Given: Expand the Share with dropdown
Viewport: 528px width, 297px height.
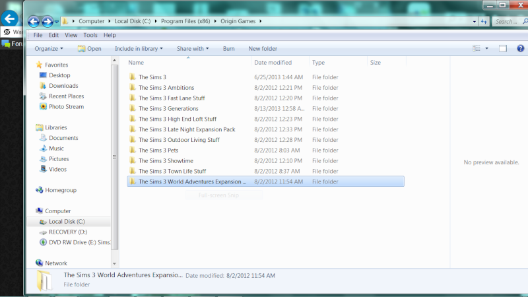Looking at the screenshot, I should click(x=193, y=48).
